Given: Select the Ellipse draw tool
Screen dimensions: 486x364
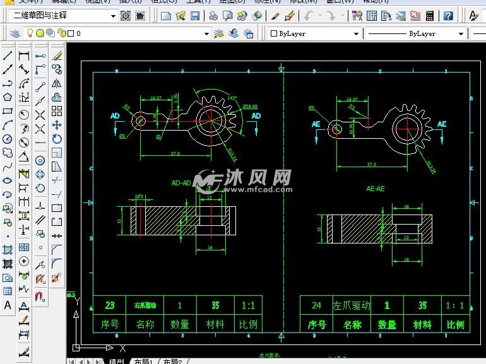Looking at the screenshot, I should [x=8, y=180].
